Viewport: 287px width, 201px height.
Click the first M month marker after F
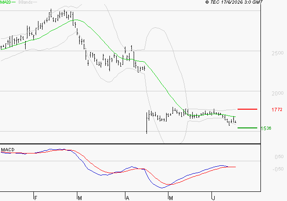[80, 198]
